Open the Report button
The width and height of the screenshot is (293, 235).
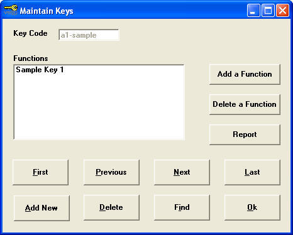click(x=245, y=134)
